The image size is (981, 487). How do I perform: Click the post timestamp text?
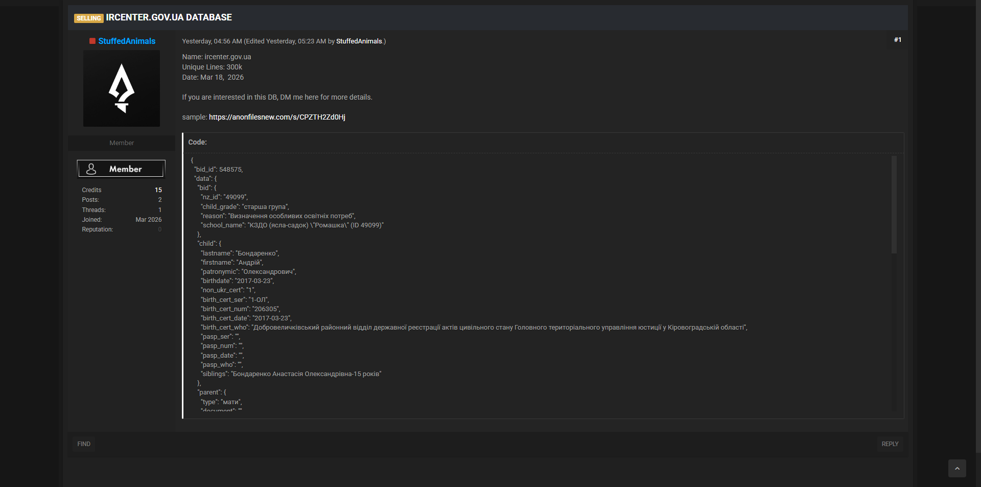(212, 41)
